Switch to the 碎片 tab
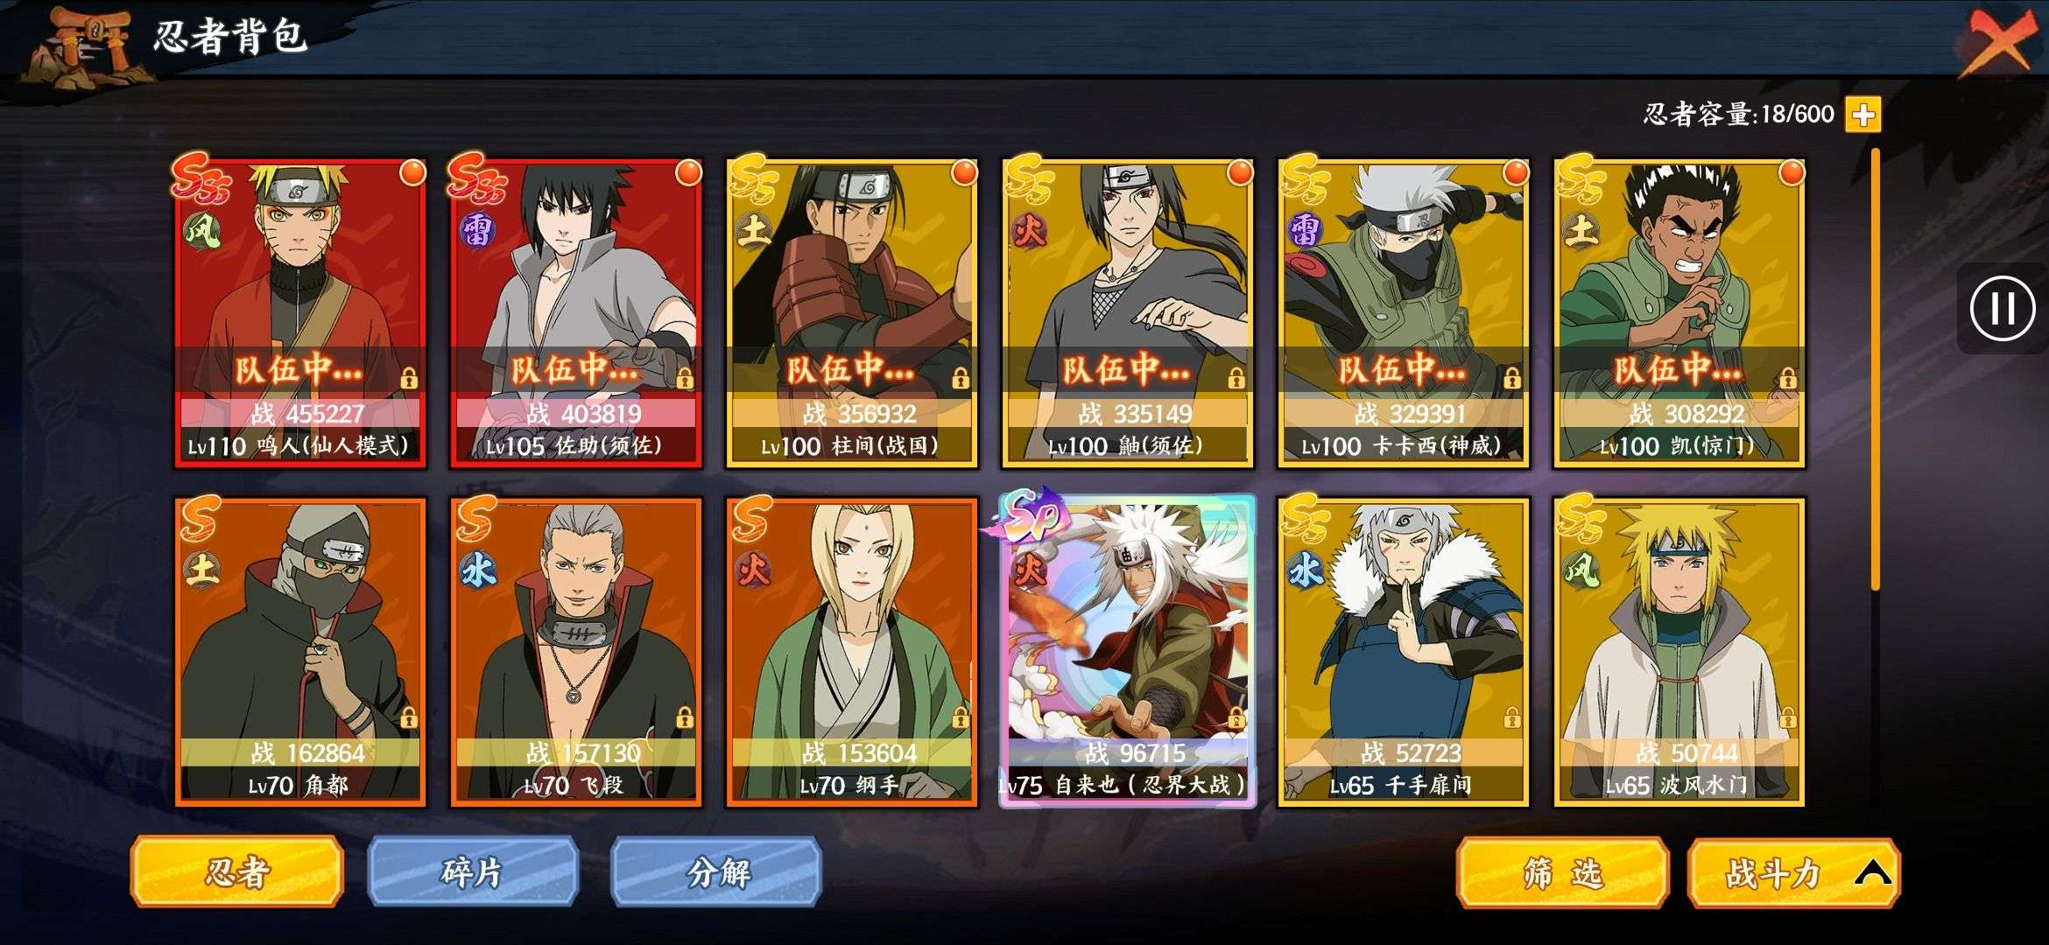The width and height of the screenshot is (2049, 945). 473,872
